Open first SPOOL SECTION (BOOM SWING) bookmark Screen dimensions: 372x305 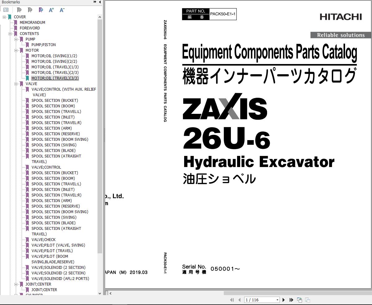tap(60, 140)
